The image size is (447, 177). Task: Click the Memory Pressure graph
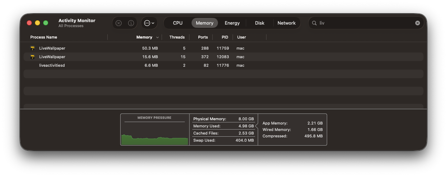point(154,135)
